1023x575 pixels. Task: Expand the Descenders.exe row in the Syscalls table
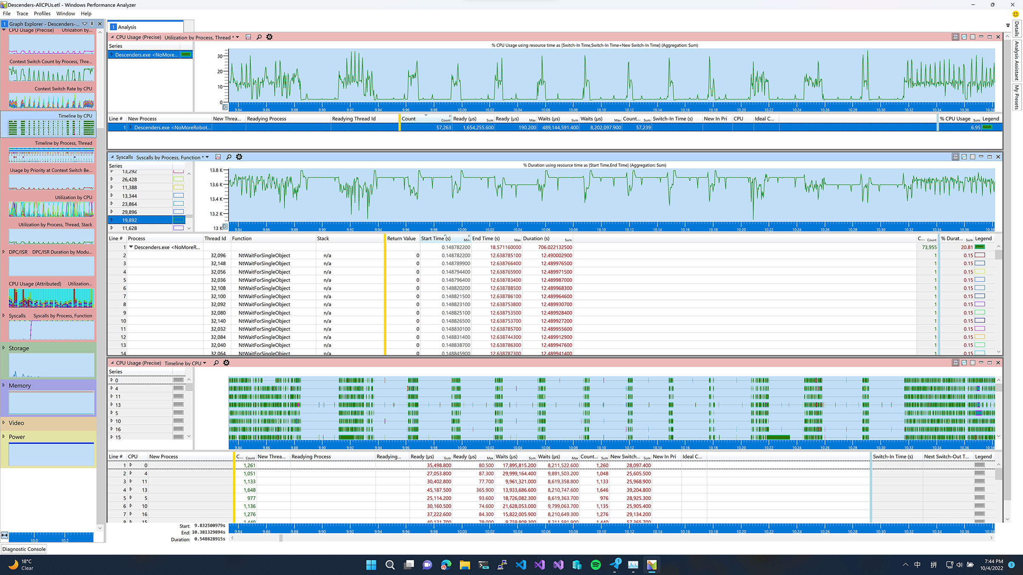[131, 247]
